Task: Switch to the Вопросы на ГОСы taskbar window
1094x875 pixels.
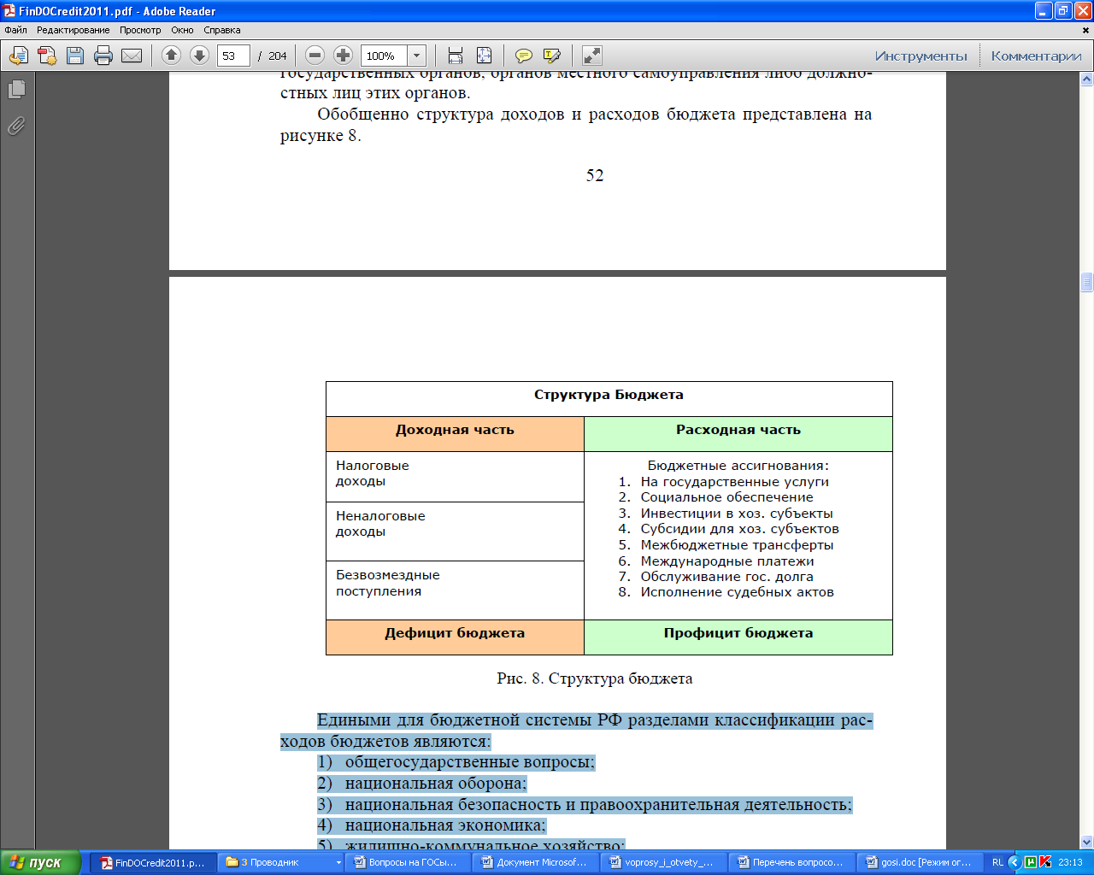Action: 409,862
